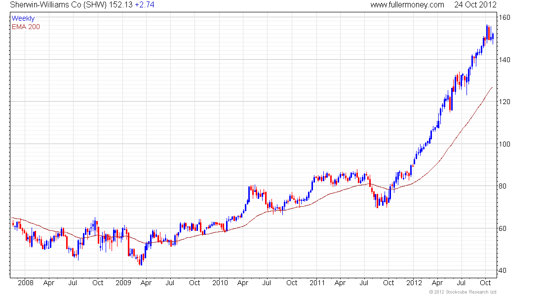
Task: Click the 152.13 last price value
Action: pos(121,5)
